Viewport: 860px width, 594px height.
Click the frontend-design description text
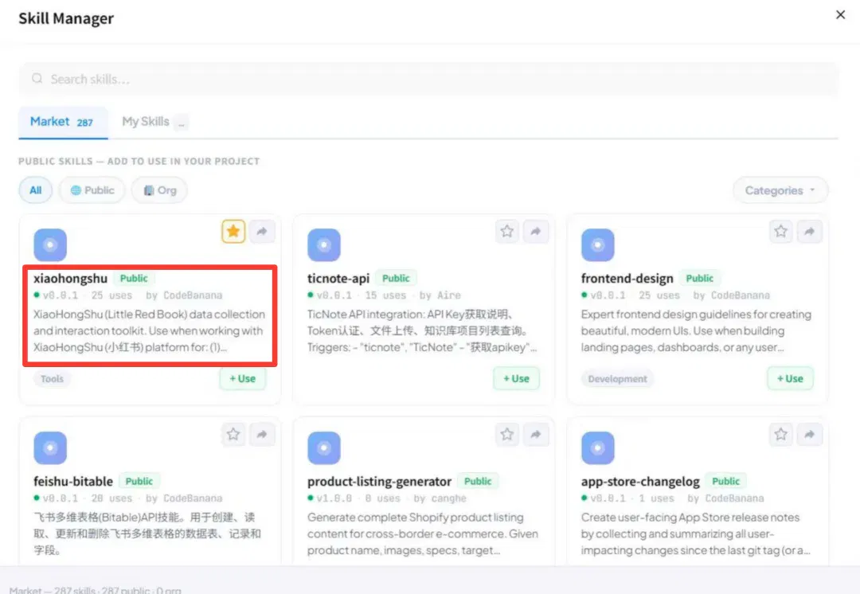coord(696,330)
